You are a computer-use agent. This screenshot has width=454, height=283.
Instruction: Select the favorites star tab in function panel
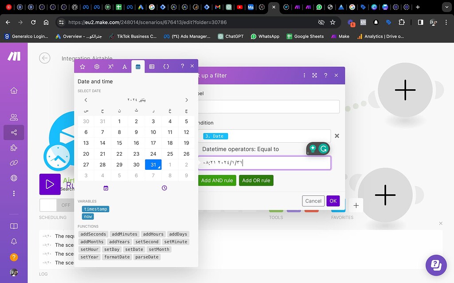pos(82,66)
